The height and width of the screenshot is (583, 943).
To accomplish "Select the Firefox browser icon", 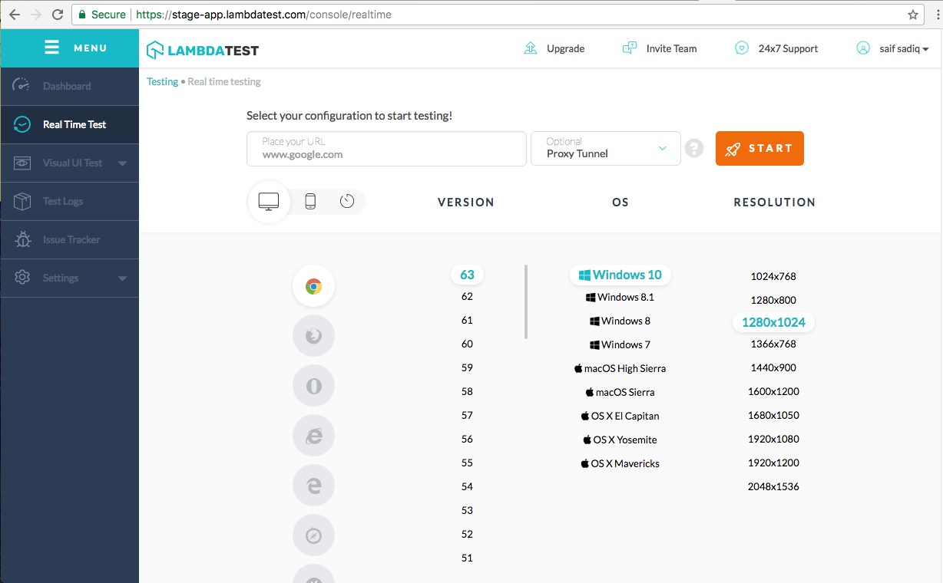I will pyautogui.click(x=313, y=336).
